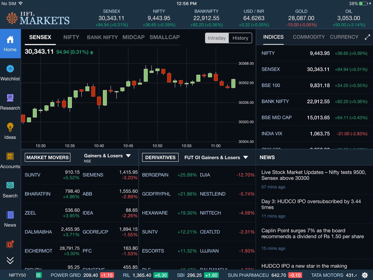Open the DALMIABHA gainer row

(52, 232)
